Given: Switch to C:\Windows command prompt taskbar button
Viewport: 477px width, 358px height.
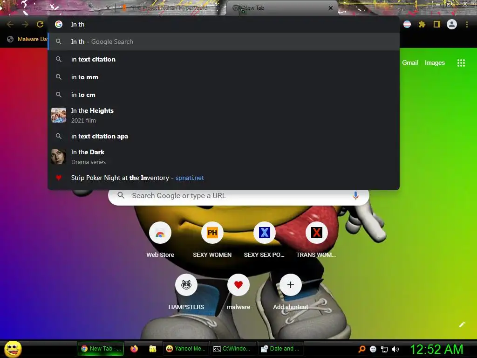Looking at the screenshot, I should click(x=233, y=349).
